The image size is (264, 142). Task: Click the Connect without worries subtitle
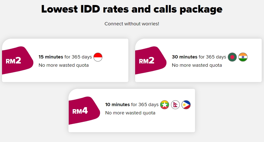click(132, 24)
